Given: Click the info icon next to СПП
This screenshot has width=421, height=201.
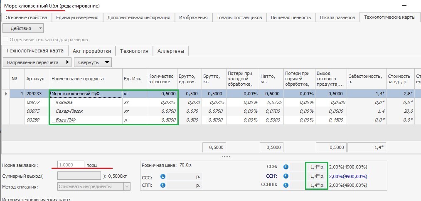Looking at the screenshot, I should click(x=163, y=184).
